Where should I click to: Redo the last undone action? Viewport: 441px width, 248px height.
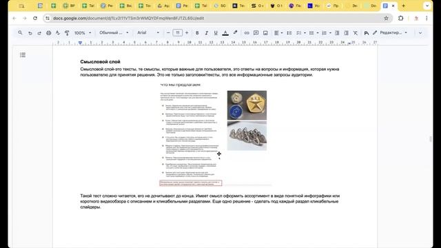[x=39, y=33]
